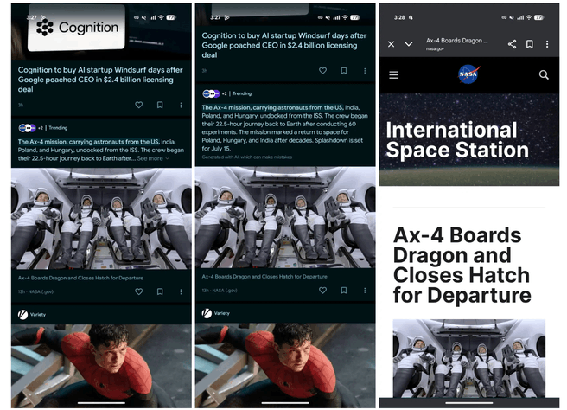Screen dimensions: 567x410
Task: Tap the nasa.gov page title and URL bar
Action: [x=456, y=44]
